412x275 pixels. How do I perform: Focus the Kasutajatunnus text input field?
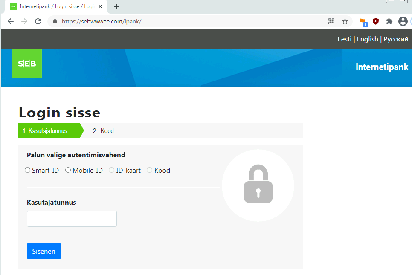click(x=72, y=219)
